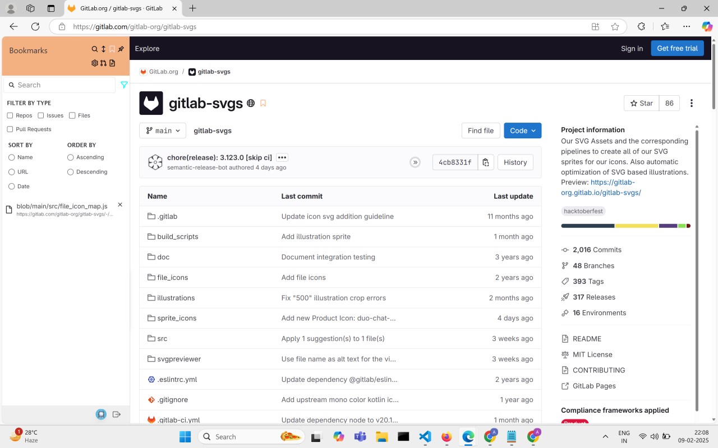Click the bookmark icon beside gitlab-svgs title
718x448 pixels.
[263, 103]
